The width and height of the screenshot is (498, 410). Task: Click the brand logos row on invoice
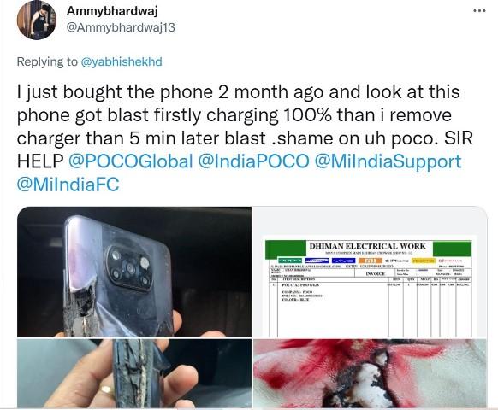(x=369, y=261)
